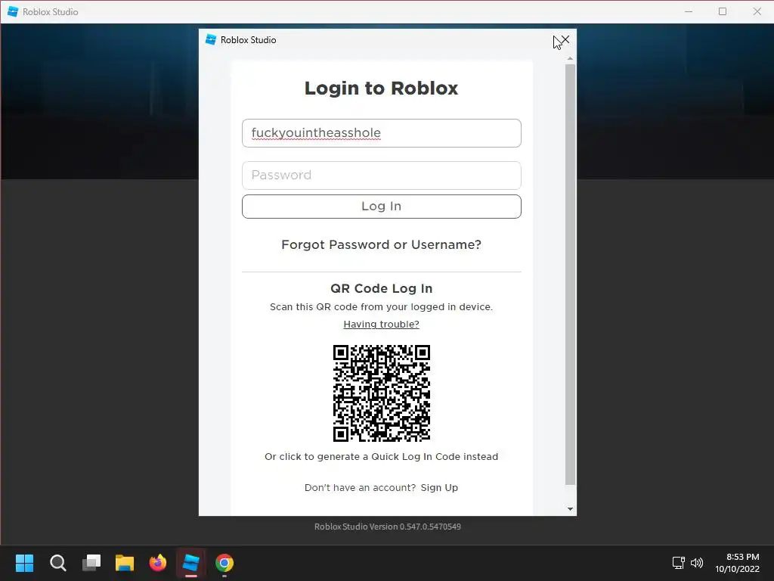Click the Login to Roblox heading

coord(381,88)
